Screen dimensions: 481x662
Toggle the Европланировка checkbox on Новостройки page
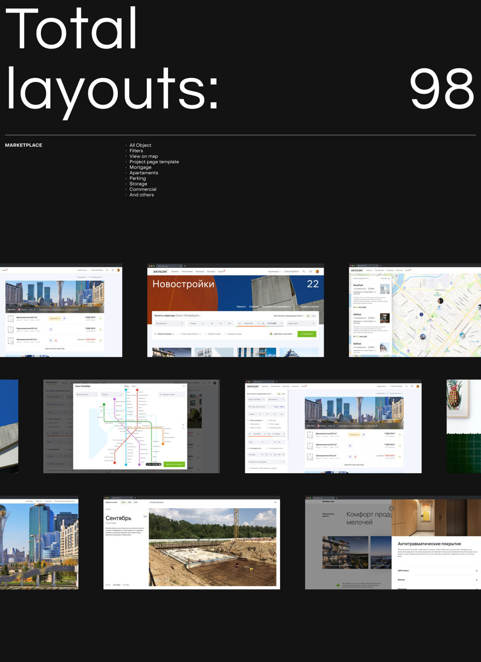[x=155, y=334]
